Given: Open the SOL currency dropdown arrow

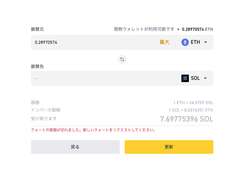Looking at the screenshot, I should [x=205, y=78].
